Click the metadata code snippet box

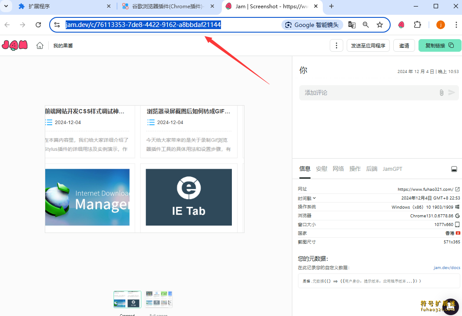pyautogui.click(x=379, y=281)
